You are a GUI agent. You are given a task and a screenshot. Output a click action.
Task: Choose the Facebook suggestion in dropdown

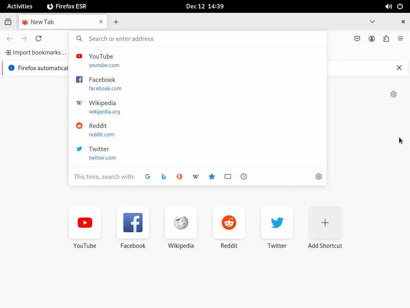click(x=197, y=84)
